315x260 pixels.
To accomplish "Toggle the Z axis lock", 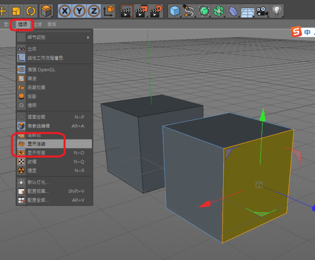I will pyautogui.click(x=93, y=10).
